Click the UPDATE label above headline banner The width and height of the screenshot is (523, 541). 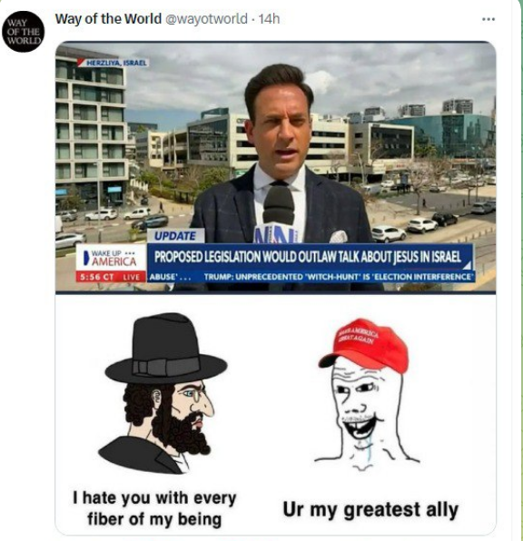point(175,236)
